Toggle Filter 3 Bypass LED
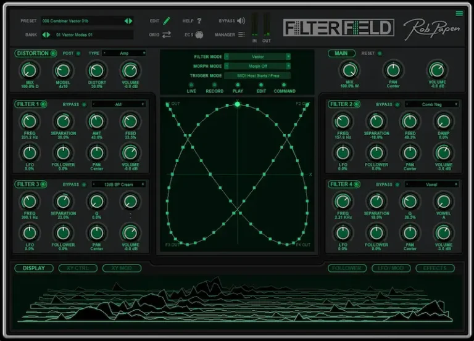474x341 pixels. click(x=85, y=184)
